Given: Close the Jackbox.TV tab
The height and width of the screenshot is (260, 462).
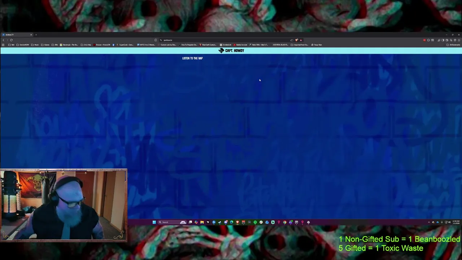Looking at the screenshot, I should [x=31, y=35].
